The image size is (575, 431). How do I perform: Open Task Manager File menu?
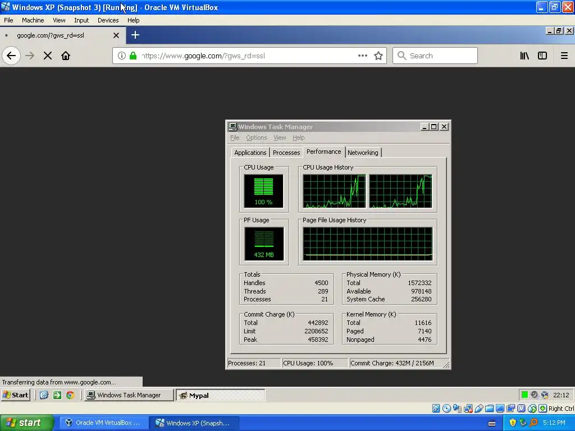(235, 137)
